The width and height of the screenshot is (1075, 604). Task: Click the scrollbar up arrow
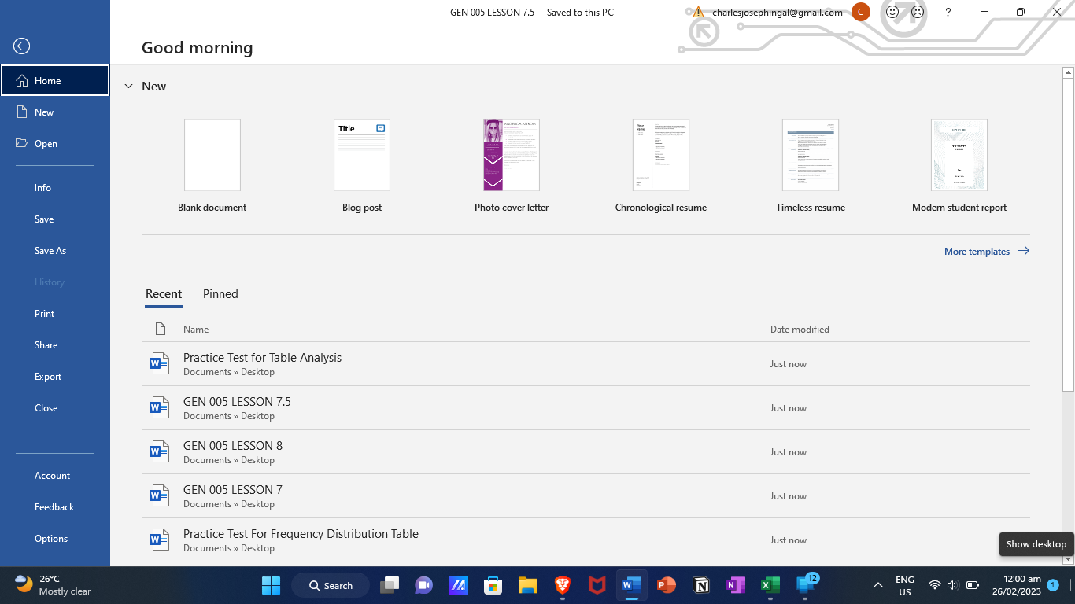click(1068, 72)
